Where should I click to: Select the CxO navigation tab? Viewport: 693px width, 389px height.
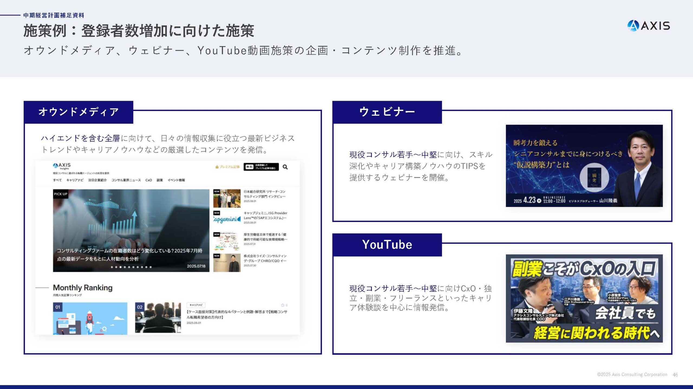coord(149,180)
